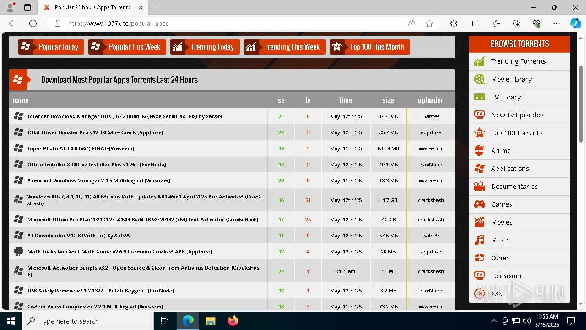Open Internet Download Manager 6.42 torrent
This screenshot has height=330, width=586.
pyautogui.click(x=125, y=116)
